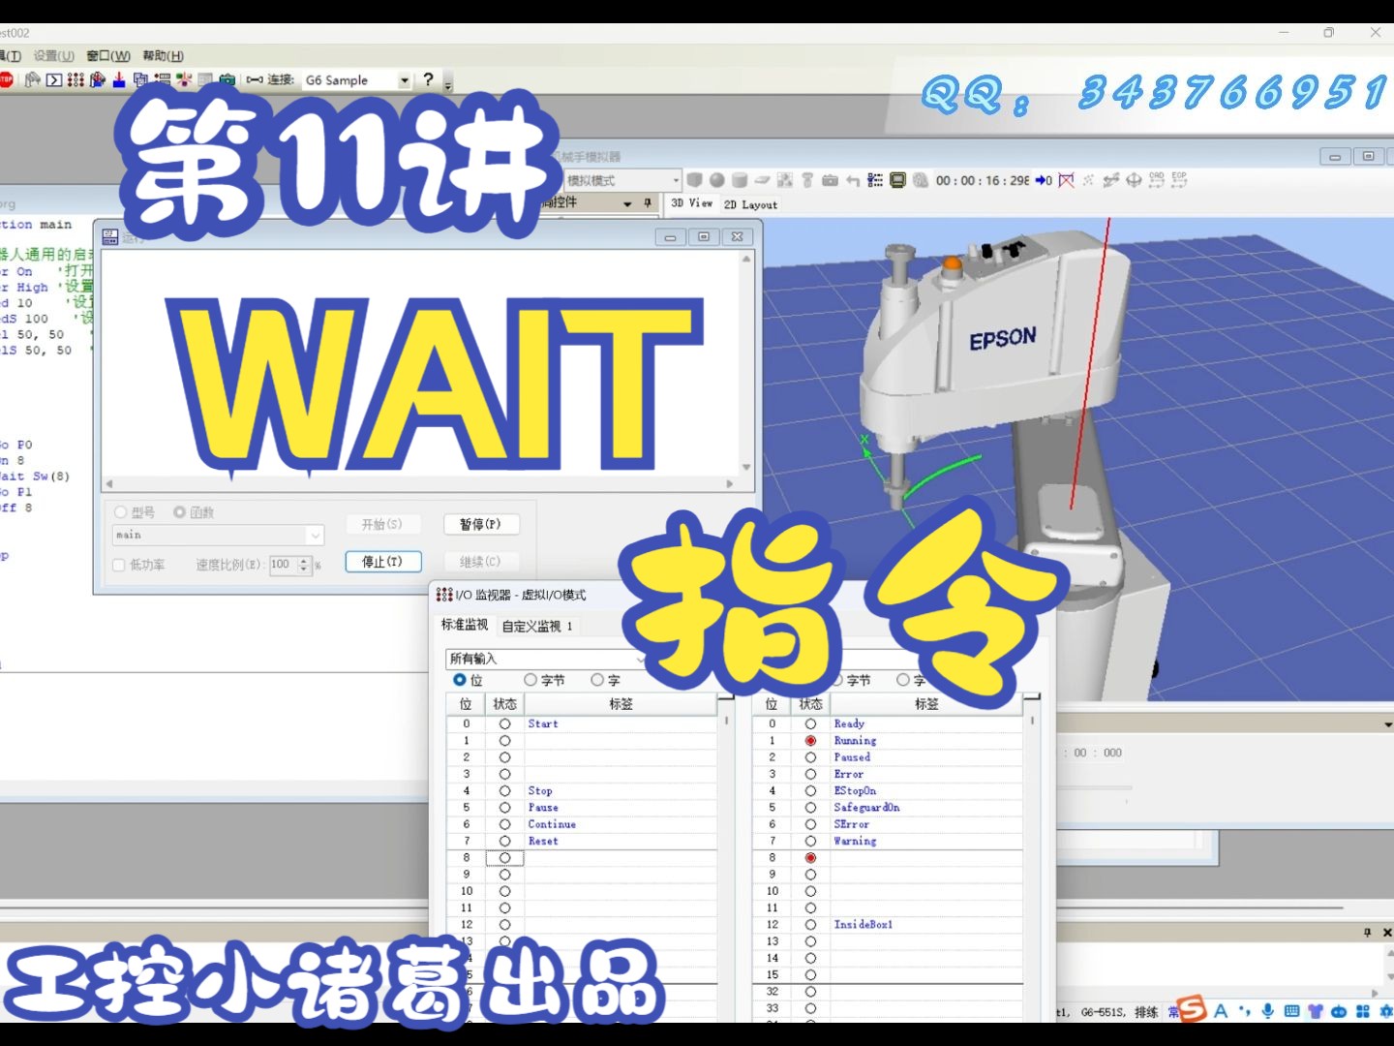Click the ORD icon in simulator toolbar
This screenshot has height=1046, width=1394.
tap(1157, 180)
